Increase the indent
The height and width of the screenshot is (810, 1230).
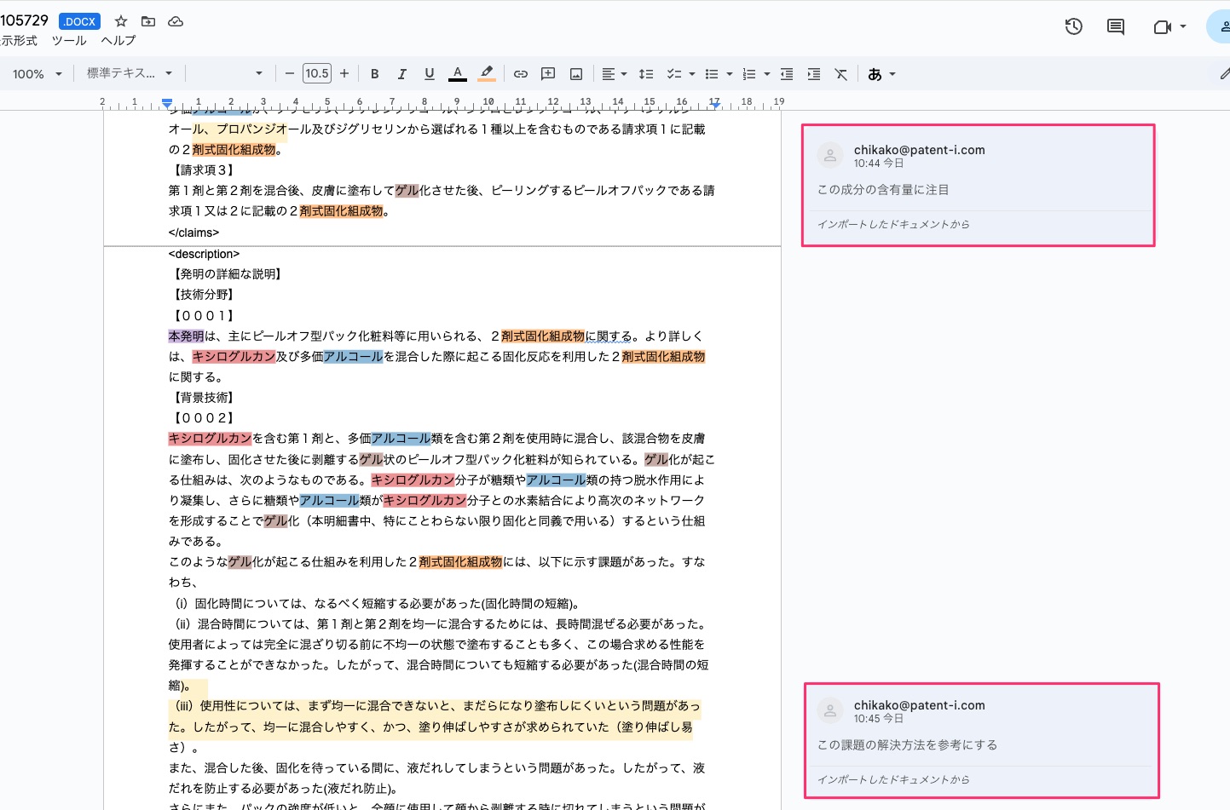pos(814,74)
